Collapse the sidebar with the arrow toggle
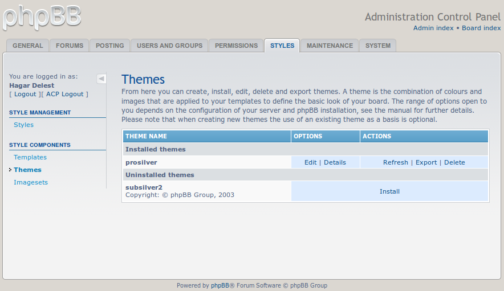Image resolution: width=504 pixels, height=291 pixels. coord(101,79)
